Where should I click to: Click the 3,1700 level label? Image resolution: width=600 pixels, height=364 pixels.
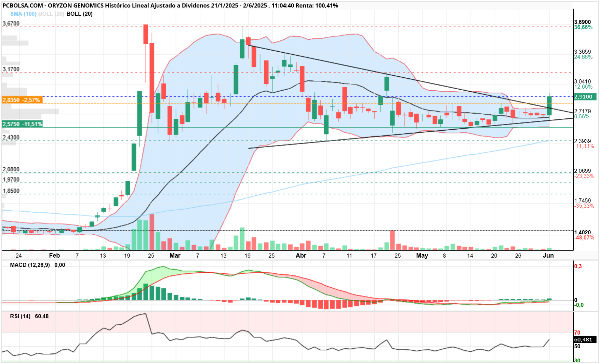11,69
